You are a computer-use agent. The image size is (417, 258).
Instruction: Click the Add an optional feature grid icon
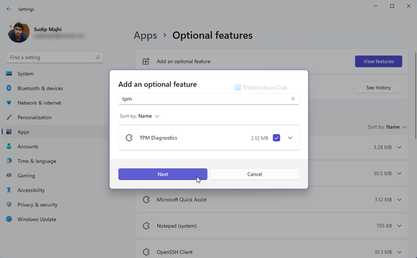tap(146, 61)
